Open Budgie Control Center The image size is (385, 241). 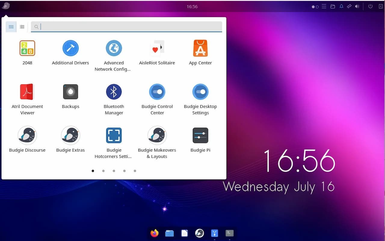(x=157, y=92)
